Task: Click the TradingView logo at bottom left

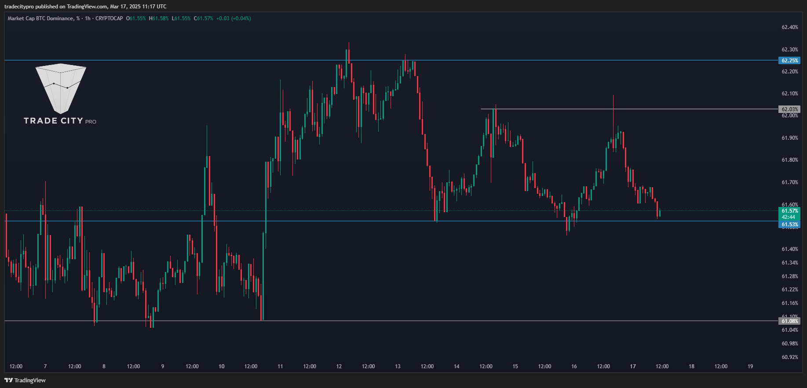Action: tap(25, 380)
